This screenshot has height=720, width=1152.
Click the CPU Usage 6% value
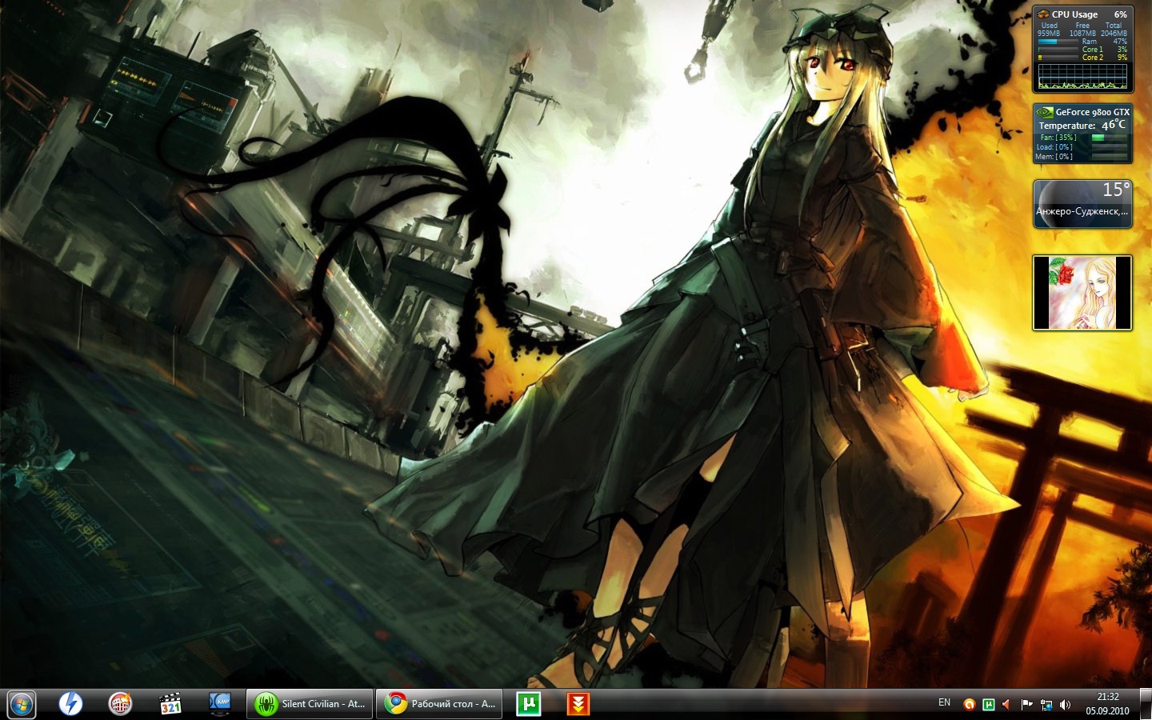pyautogui.click(x=1120, y=14)
